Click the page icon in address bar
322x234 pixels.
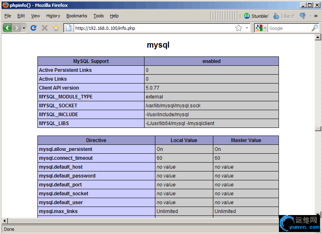pyautogui.click(x=68, y=28)
